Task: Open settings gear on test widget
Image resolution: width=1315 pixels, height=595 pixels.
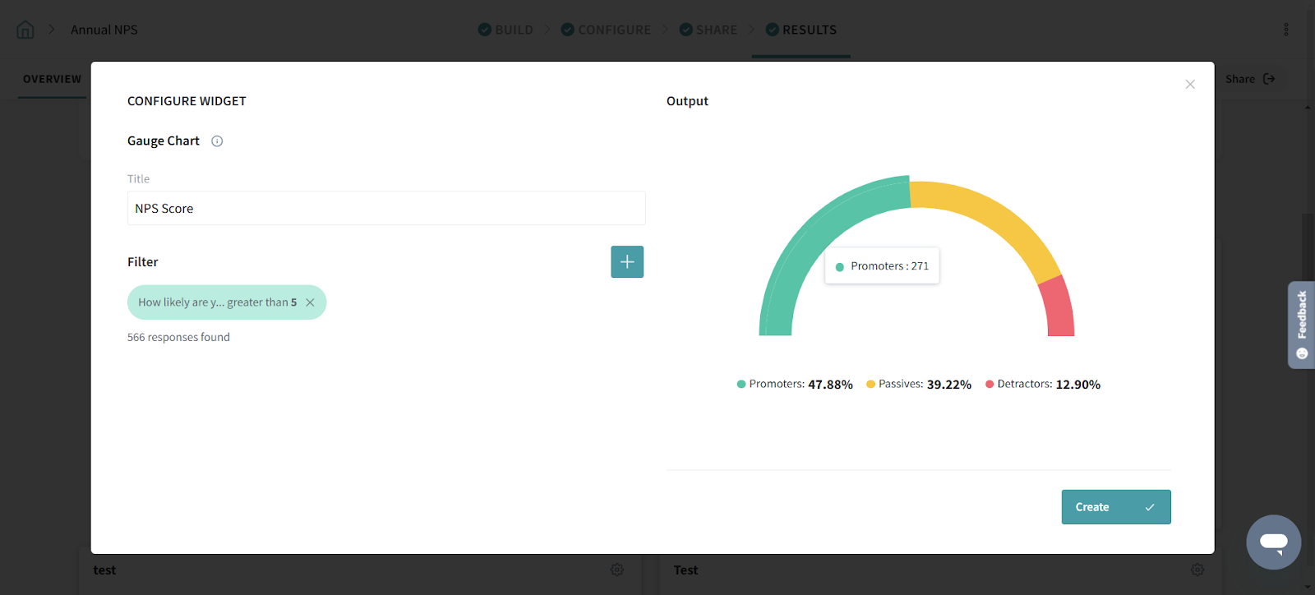Action: pyautogui.click(x=616, y=570)
